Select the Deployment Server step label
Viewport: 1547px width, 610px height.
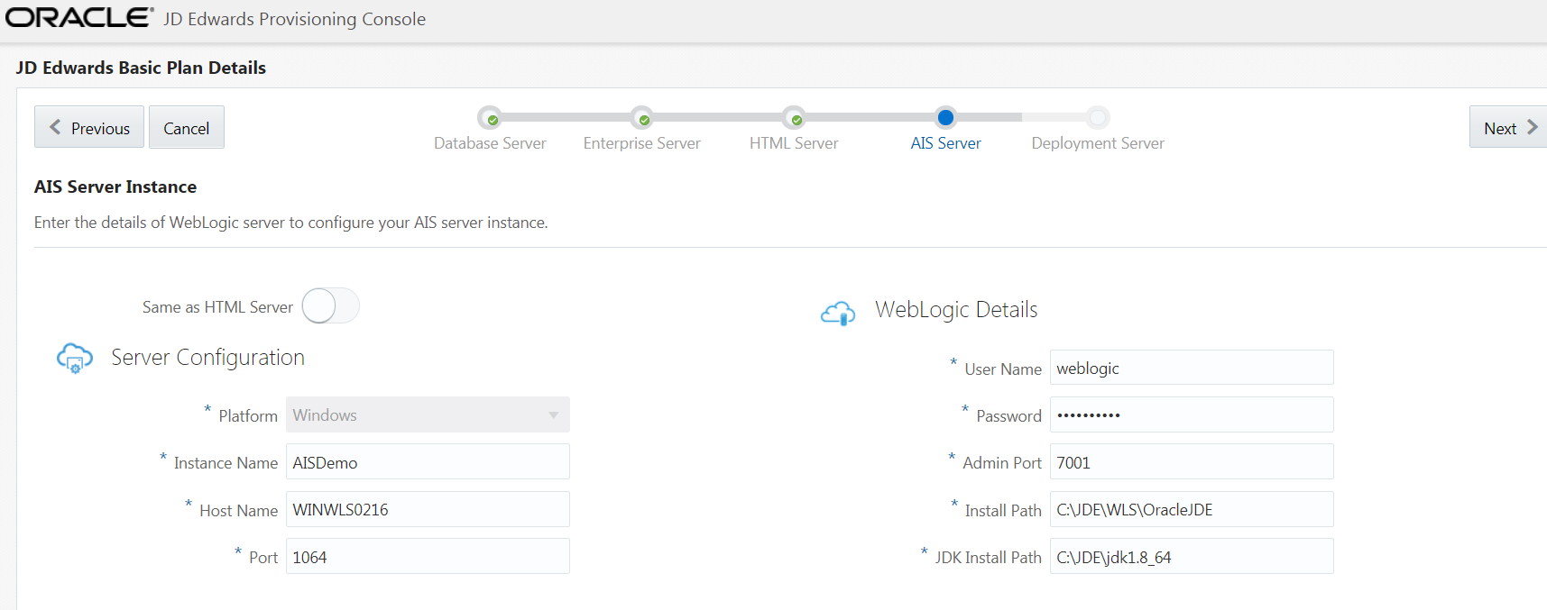(1098, 143)
